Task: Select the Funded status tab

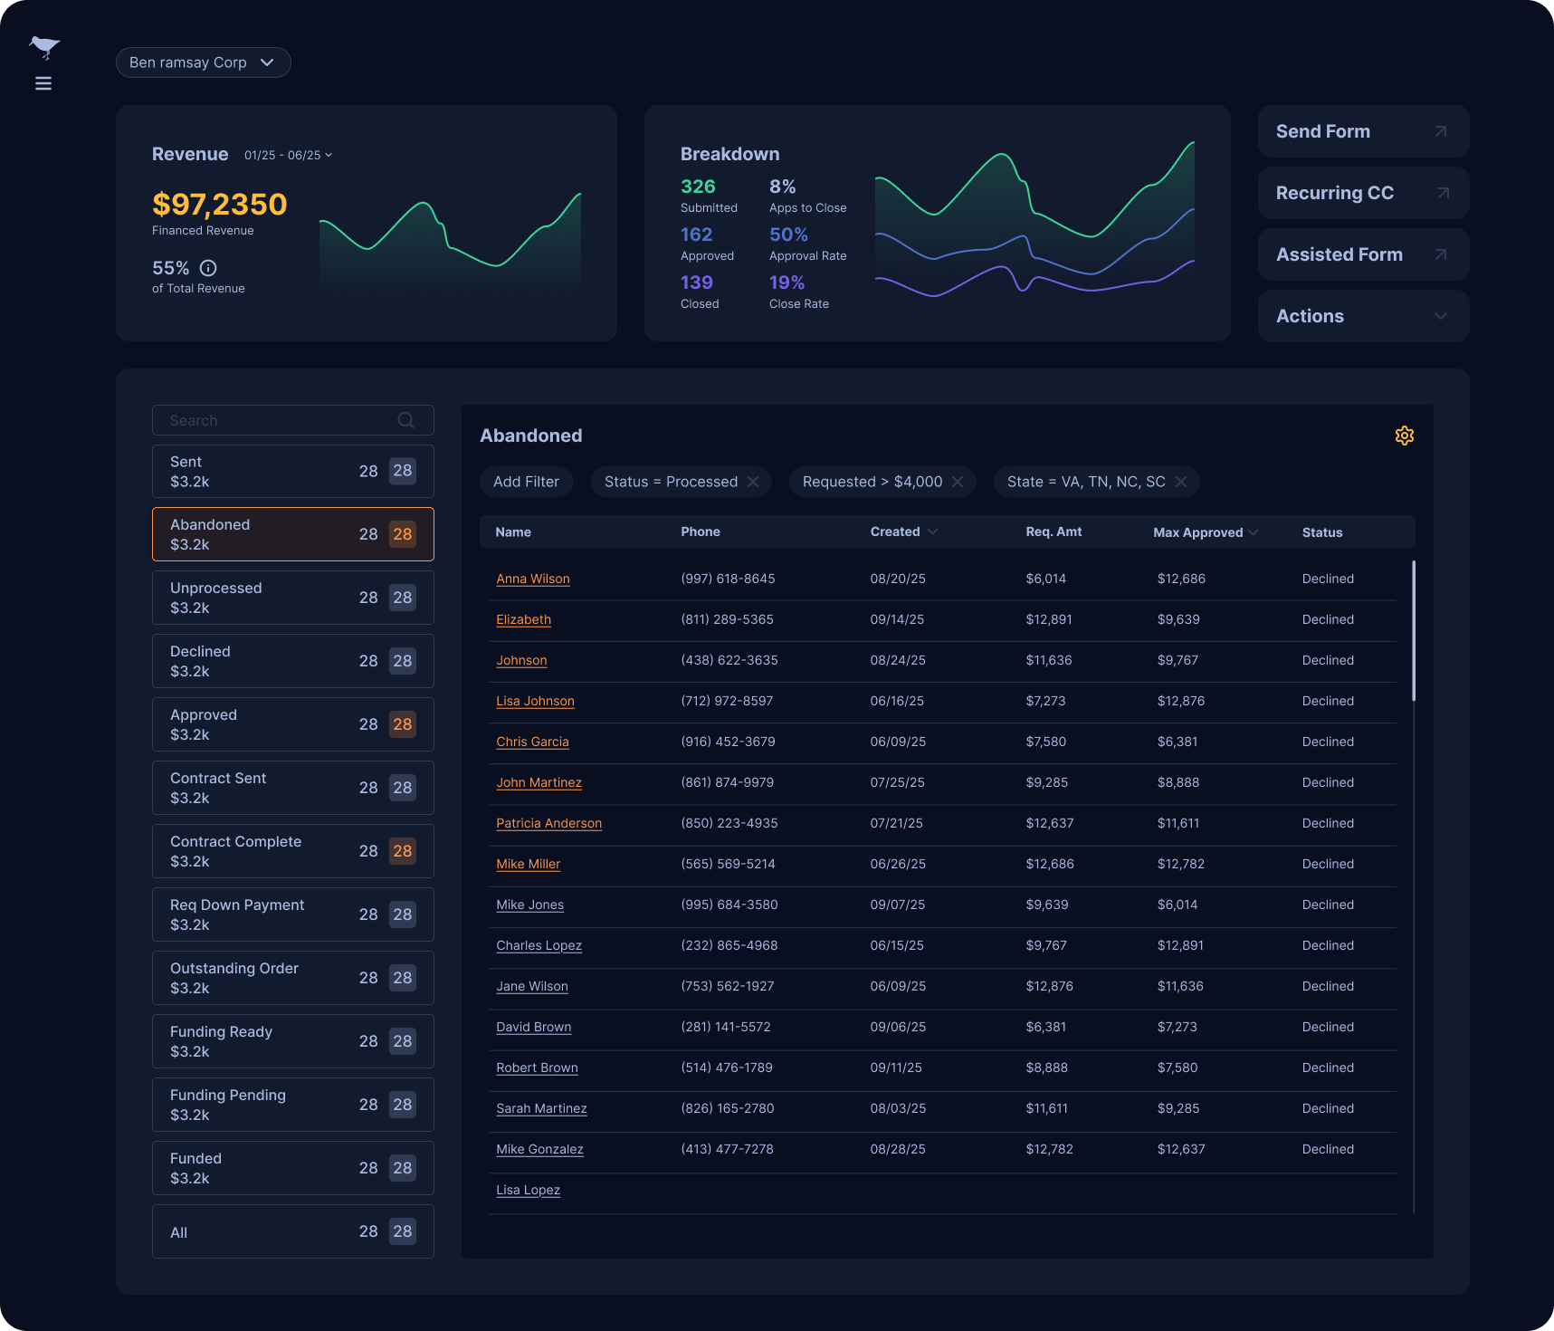Action: (293, 1168)
